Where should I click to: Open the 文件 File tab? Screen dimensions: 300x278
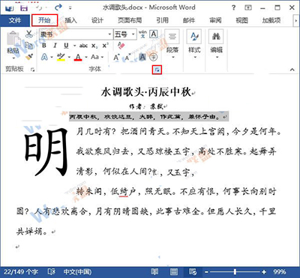(15, 20)
